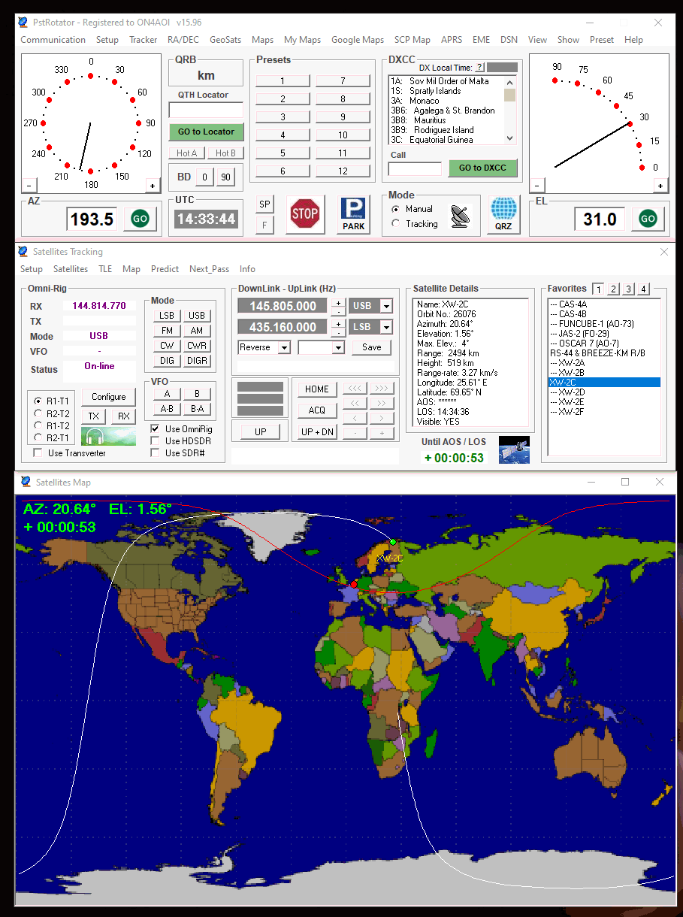Select R2-T1 radio button
The width and height of the screenshot is (683, 917).
(x=38, y=437)
